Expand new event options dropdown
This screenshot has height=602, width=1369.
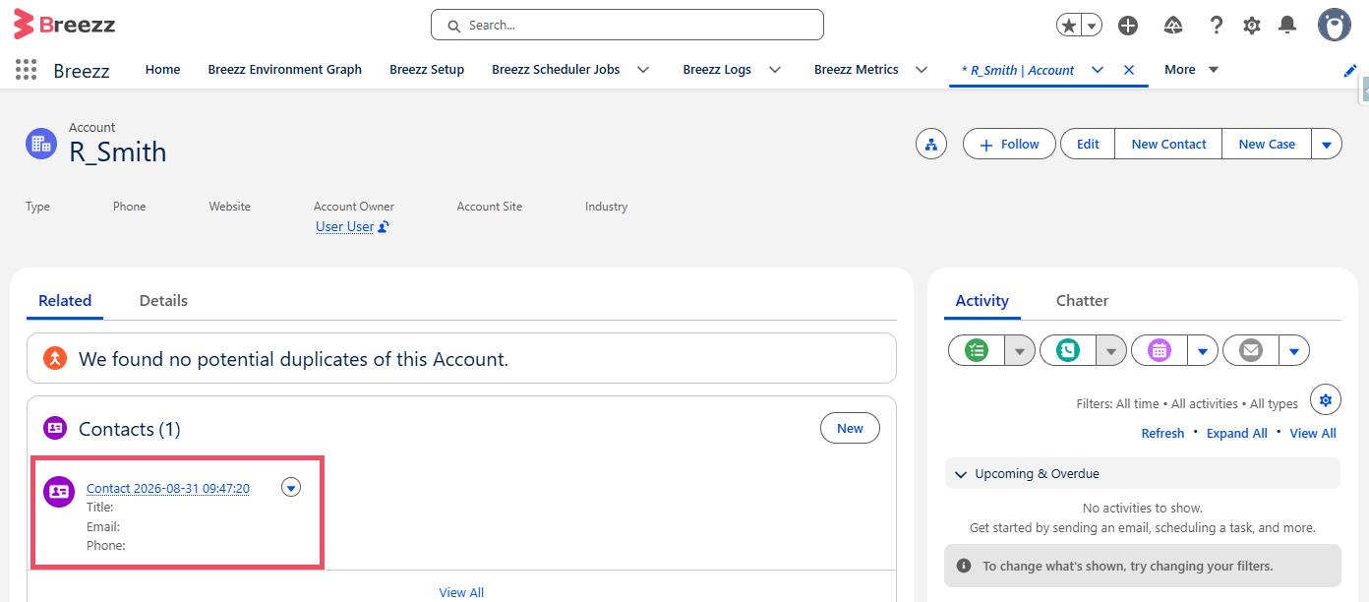pyautogui.click(x=1203, y=350)
